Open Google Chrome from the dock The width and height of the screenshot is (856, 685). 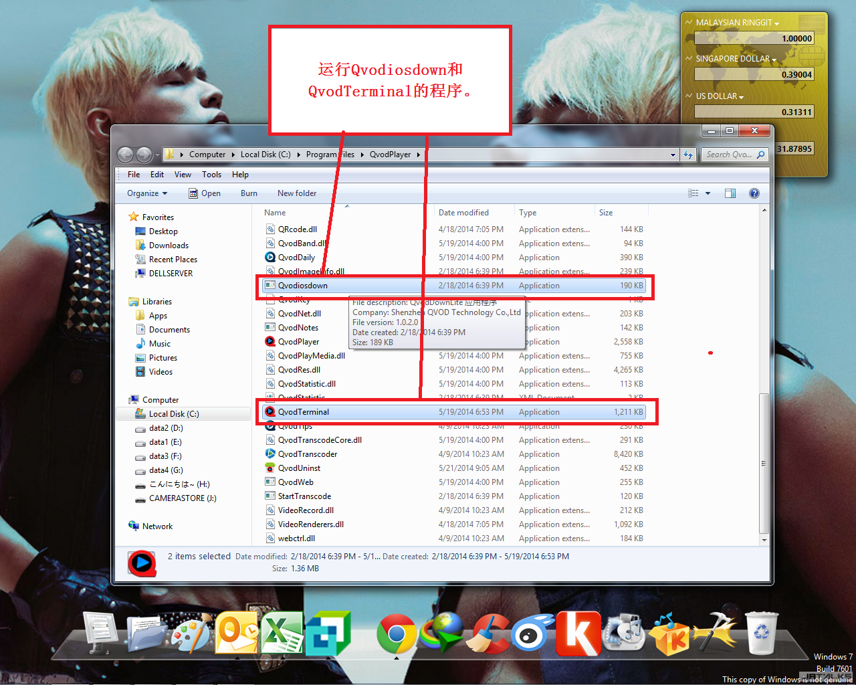tap(396, 633)
